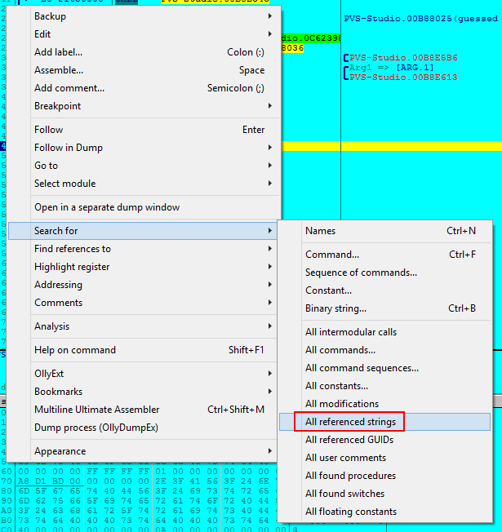Image resolution: width=502 pixels, height=532 pixels.
Task: Choose All command sequences...
Action: (385, 368)
